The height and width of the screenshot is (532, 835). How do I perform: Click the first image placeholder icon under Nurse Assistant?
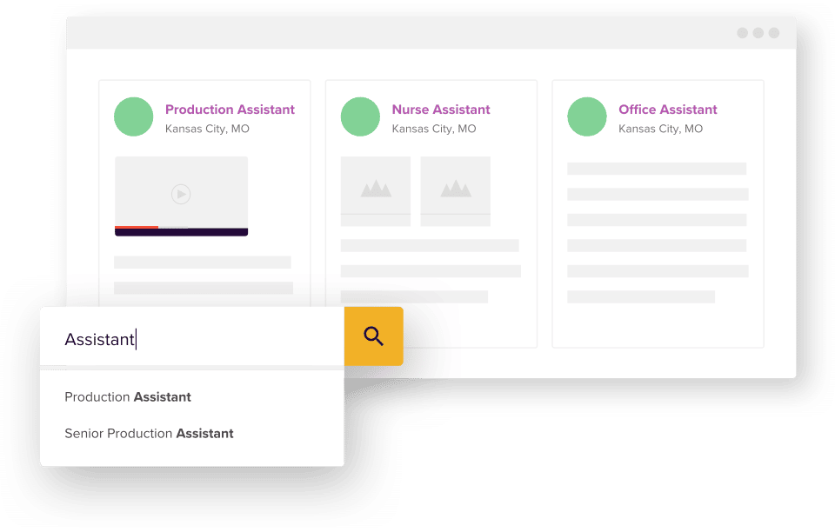click(x=375, y=188)
